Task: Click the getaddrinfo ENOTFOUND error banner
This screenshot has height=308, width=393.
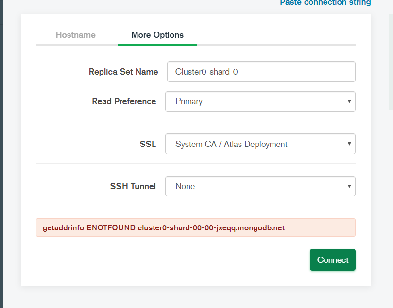Action: (195, 227)
